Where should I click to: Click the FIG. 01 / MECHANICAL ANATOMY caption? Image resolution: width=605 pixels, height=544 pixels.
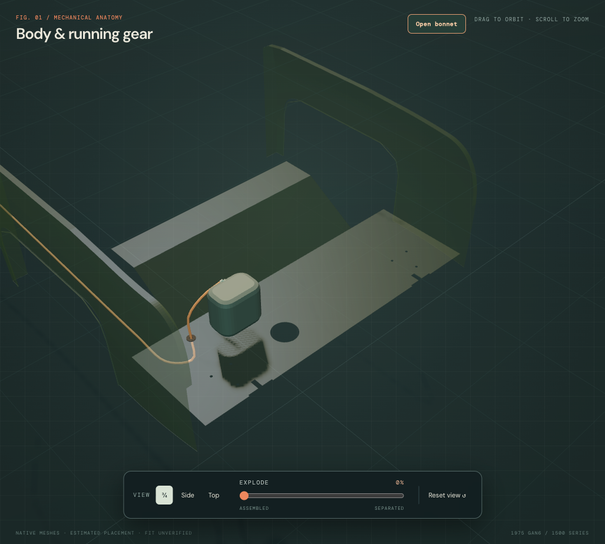[69, 17]
